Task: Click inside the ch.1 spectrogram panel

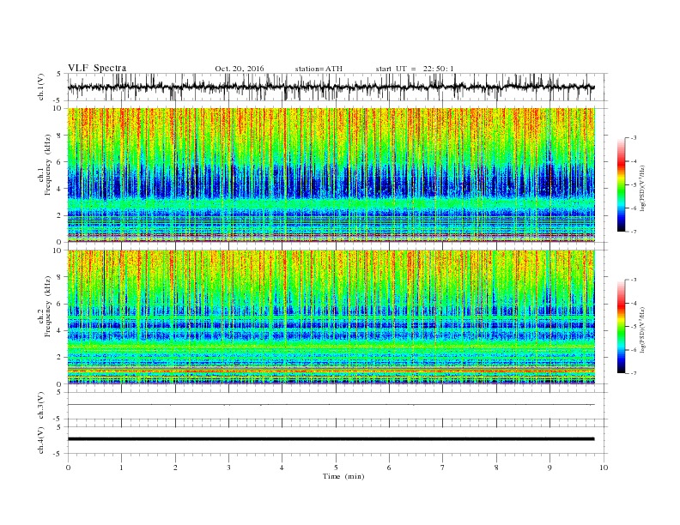Action: tap(331, 175)
